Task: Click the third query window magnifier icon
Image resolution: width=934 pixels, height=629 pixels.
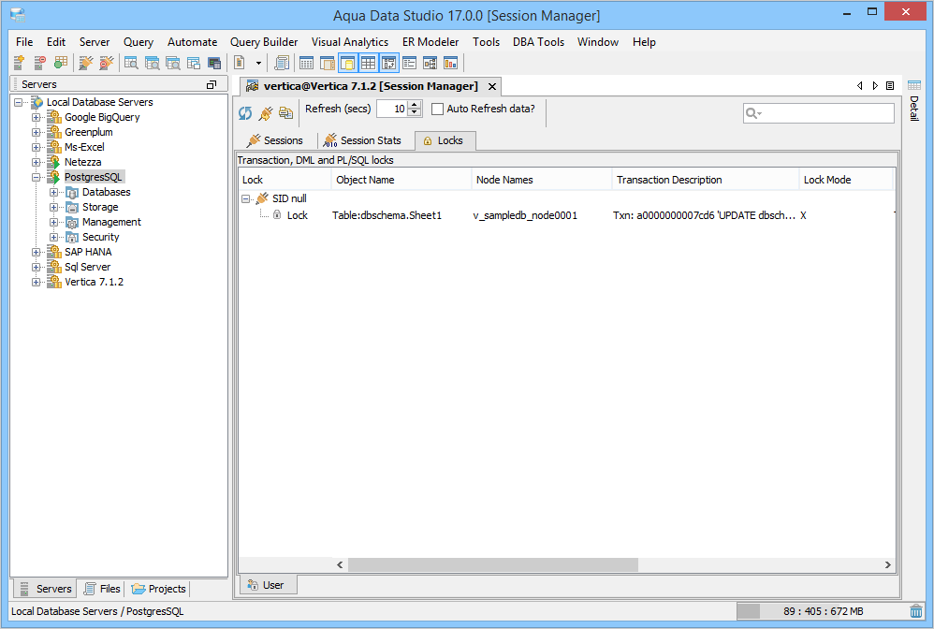Action: (173, 63)
